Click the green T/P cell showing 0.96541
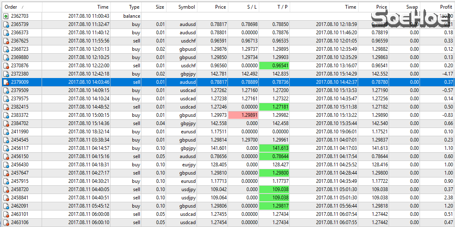 point(274,66)
